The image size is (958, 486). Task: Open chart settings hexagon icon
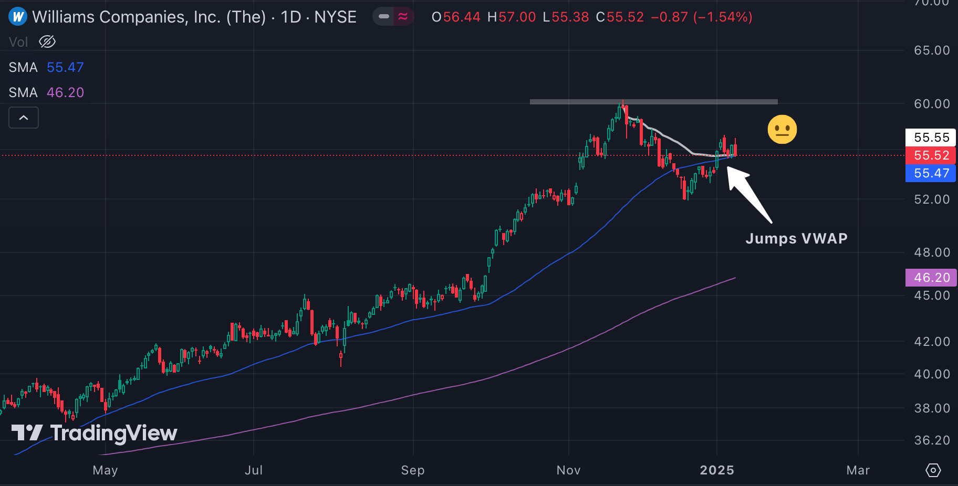pos(933,470)
